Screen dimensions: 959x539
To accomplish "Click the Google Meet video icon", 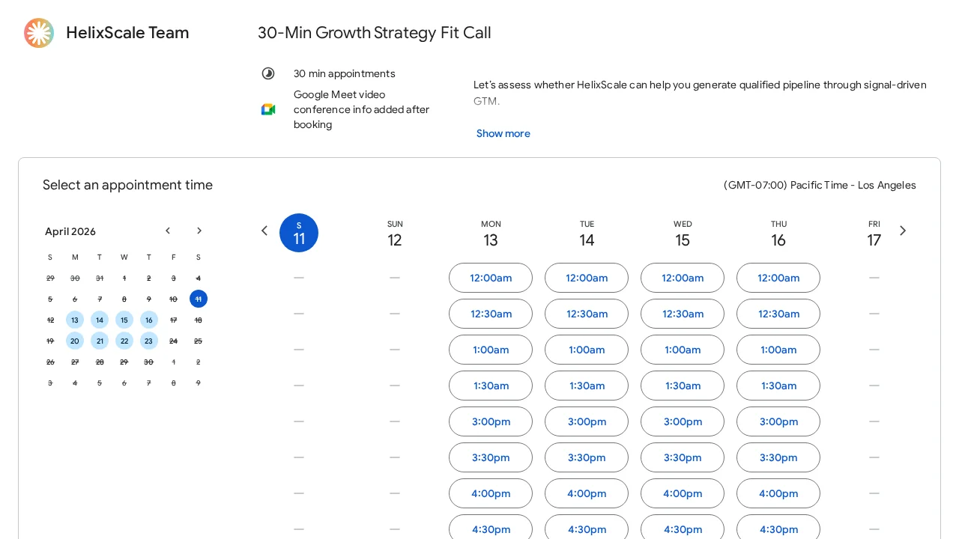I will coord(268,109).
